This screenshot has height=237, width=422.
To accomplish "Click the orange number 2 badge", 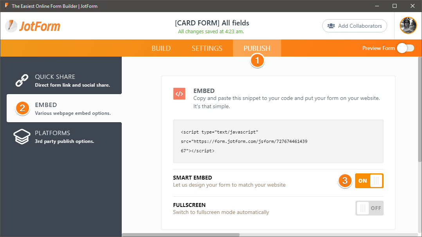I will [x=22, y=108].
